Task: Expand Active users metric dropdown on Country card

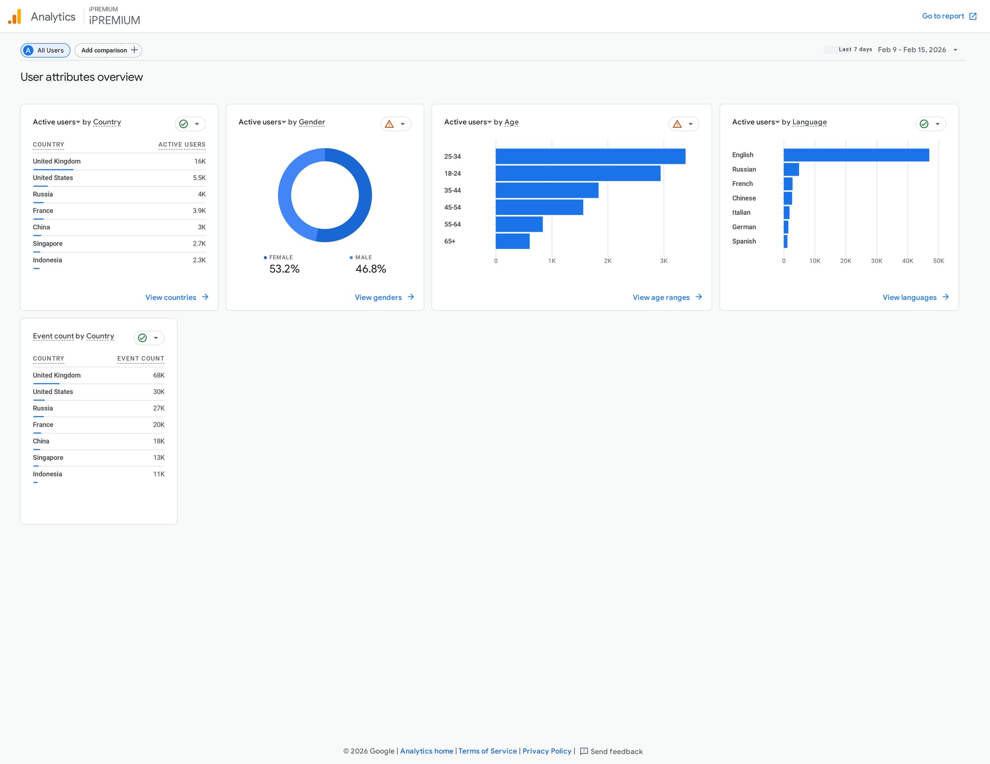Action: (x=78, y=122)
